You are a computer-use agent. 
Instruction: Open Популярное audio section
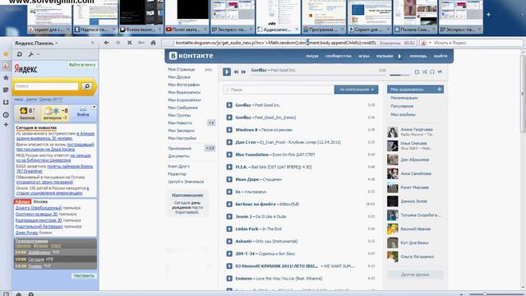pos(402,106)
